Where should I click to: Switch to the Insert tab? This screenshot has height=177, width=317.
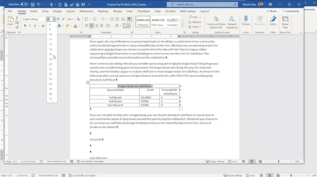[34, 11]
